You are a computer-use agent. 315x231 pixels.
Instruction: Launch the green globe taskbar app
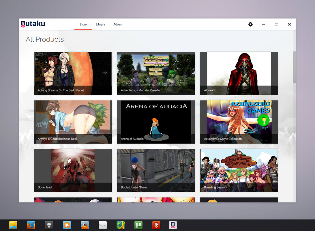[x=121, y=225]
